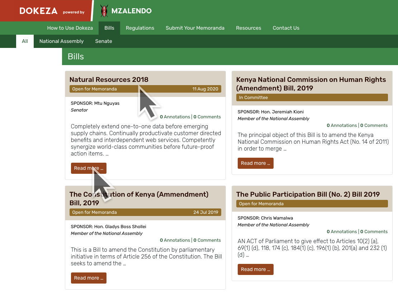Read more on Human Rights Amendment Bill
The width and height of the screenshot is (398, 295).
(x=255, y=163)
